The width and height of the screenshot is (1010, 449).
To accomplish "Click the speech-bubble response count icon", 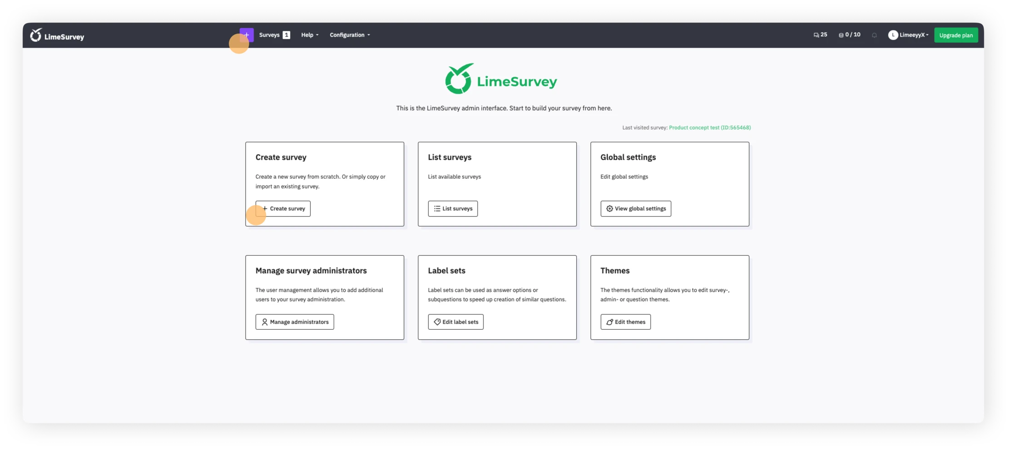I will (816, 34).
